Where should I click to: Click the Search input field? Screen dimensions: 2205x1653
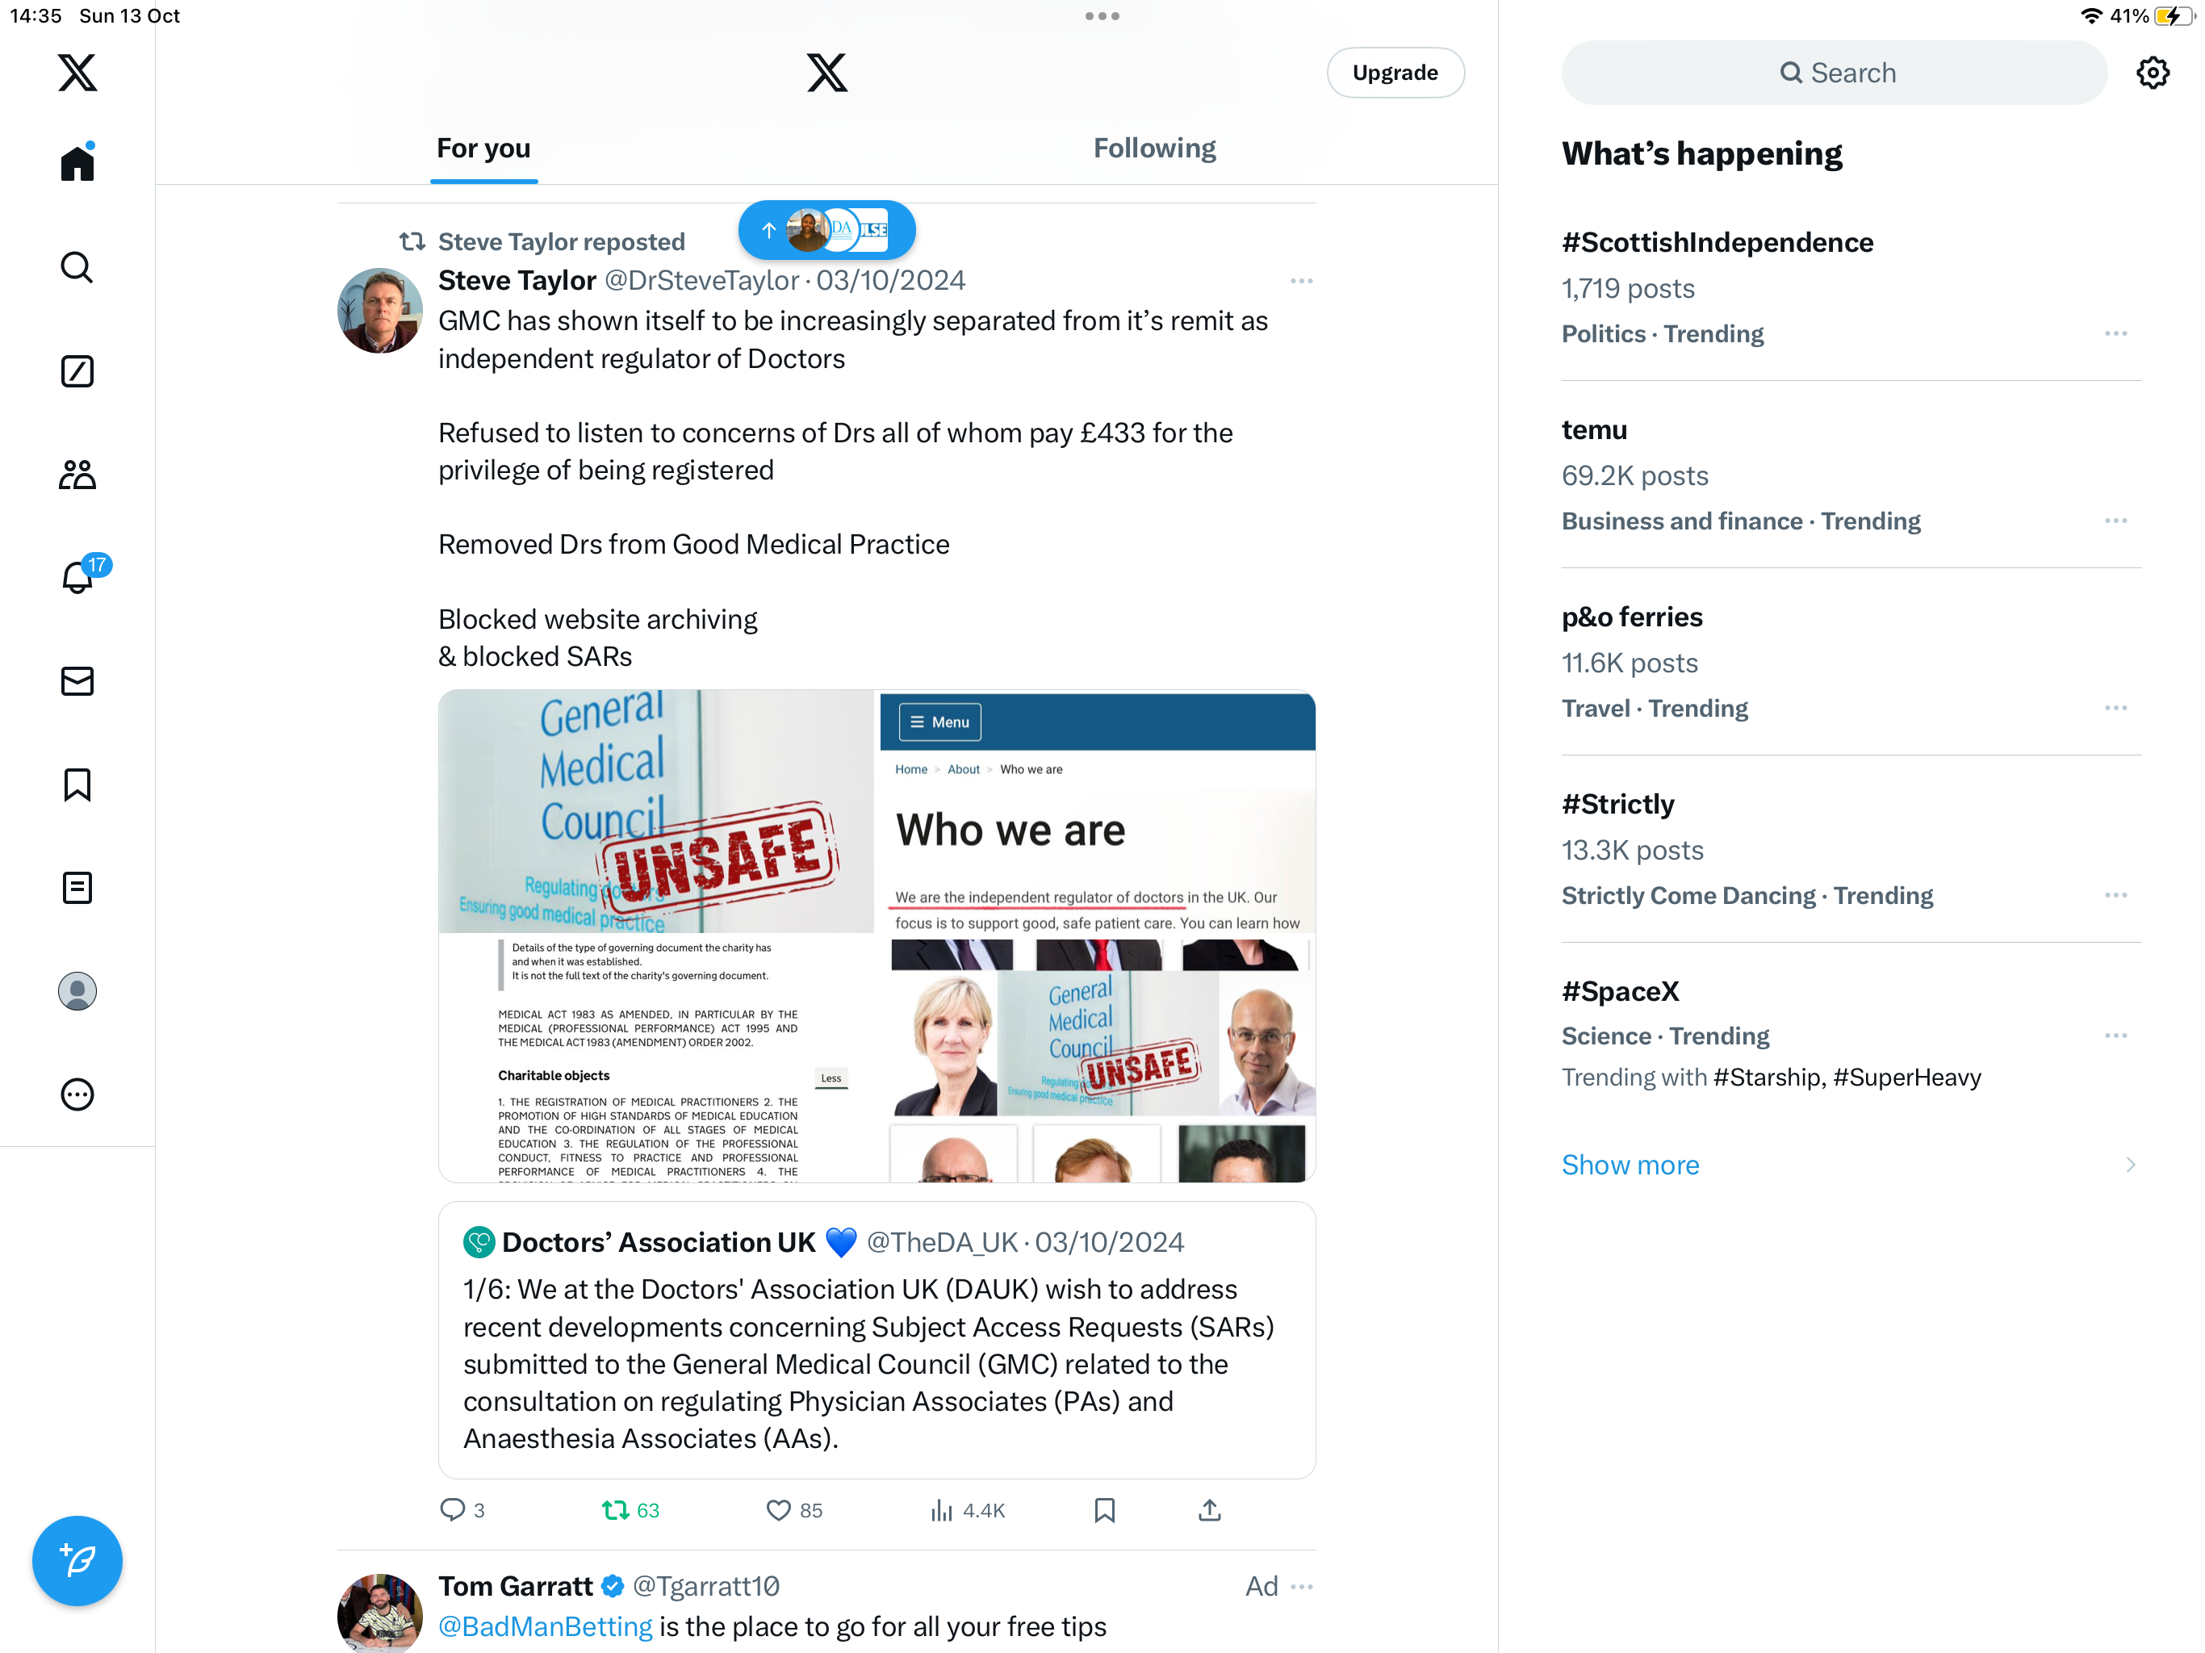tap(1833, 73)
